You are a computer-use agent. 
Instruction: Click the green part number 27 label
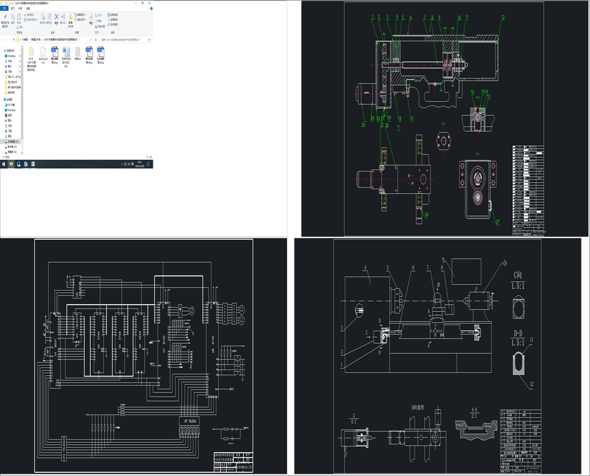(x=498, y=222)
